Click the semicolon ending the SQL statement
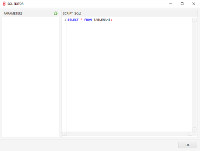This screenshot has width=200, height=151. [112, 20]
